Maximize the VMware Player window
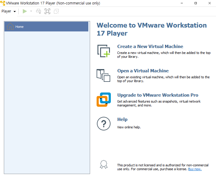Screen dimensions: 216x177 [196, 3]
